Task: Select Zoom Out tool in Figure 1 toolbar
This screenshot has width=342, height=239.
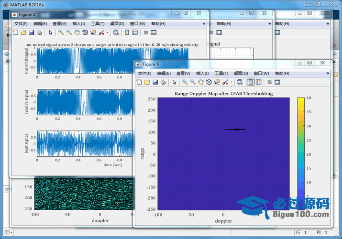Action: point(69,33)
